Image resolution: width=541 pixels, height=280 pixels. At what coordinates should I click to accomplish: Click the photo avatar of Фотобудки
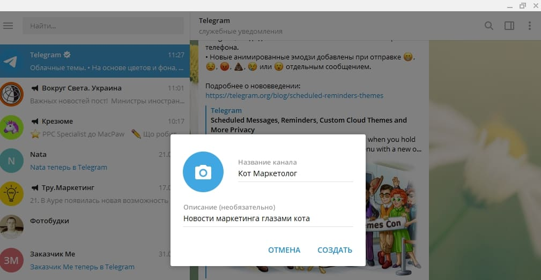click(x=11, y=226)
